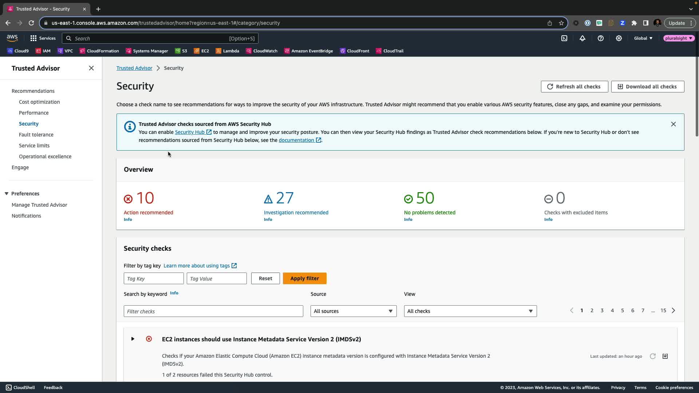Collapse the Preferences section
This screenshot has height=393, width=699.
pos(7,194)
